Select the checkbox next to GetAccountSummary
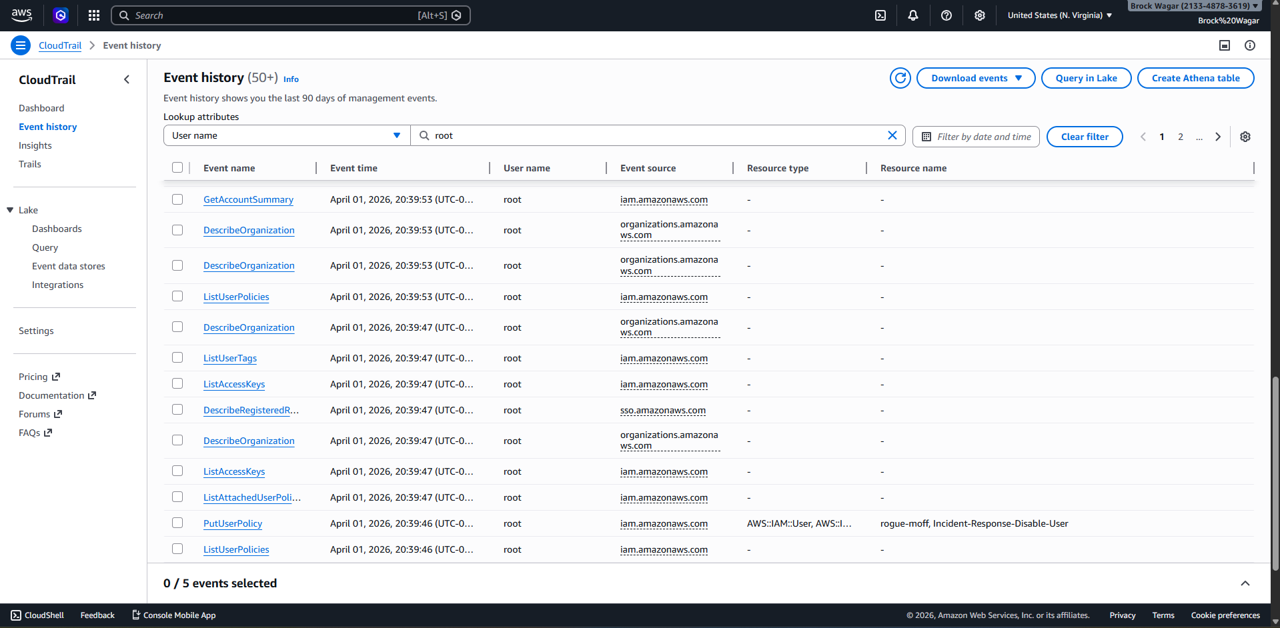This screenshot has height=628, width=1280. (177, 199)
